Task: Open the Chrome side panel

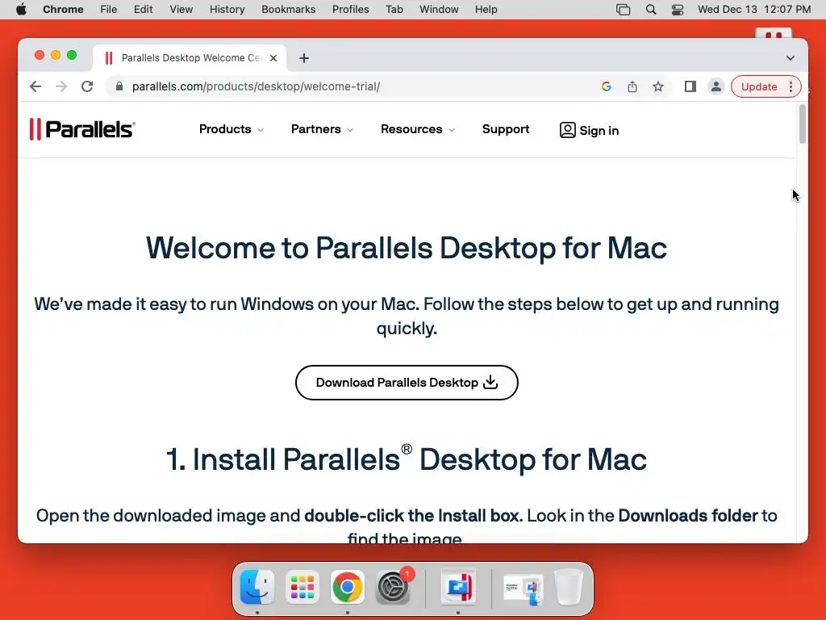Action: pyautogui.click(x=690, y=86)
